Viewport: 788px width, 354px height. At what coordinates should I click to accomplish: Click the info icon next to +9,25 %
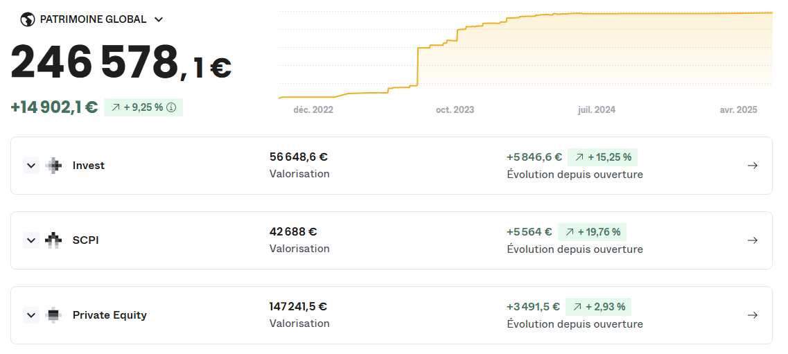pyautogui.click(x=171, y=107)
